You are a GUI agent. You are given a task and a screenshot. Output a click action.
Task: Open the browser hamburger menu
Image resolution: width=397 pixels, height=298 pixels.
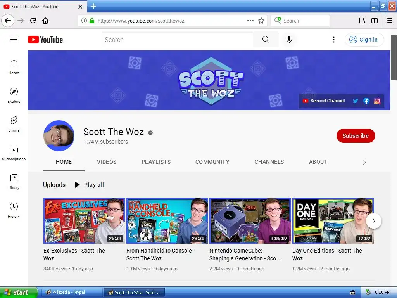(x=390, y=21)
